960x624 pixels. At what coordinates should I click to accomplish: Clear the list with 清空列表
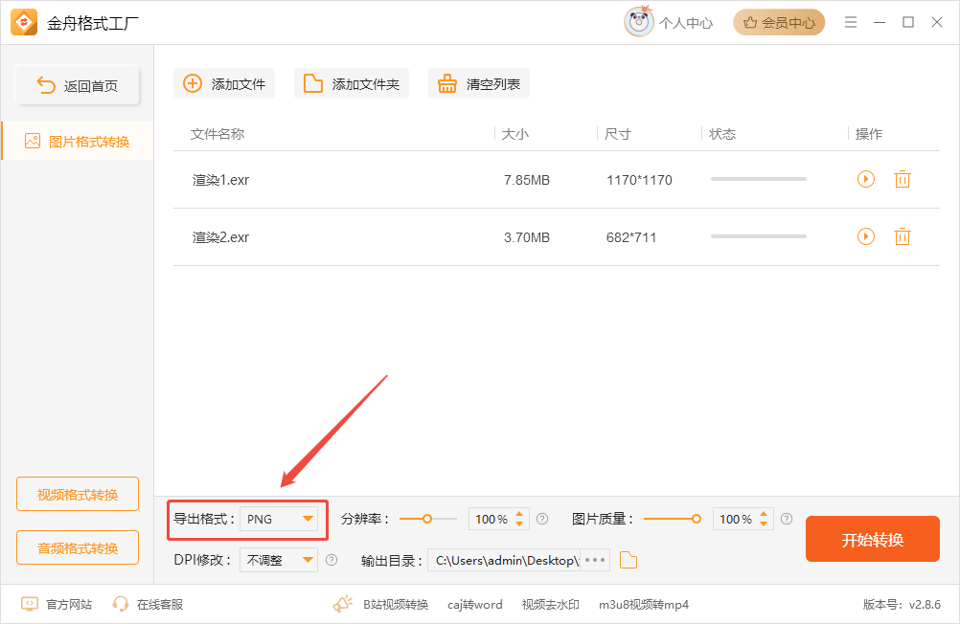tap(479, 84)
